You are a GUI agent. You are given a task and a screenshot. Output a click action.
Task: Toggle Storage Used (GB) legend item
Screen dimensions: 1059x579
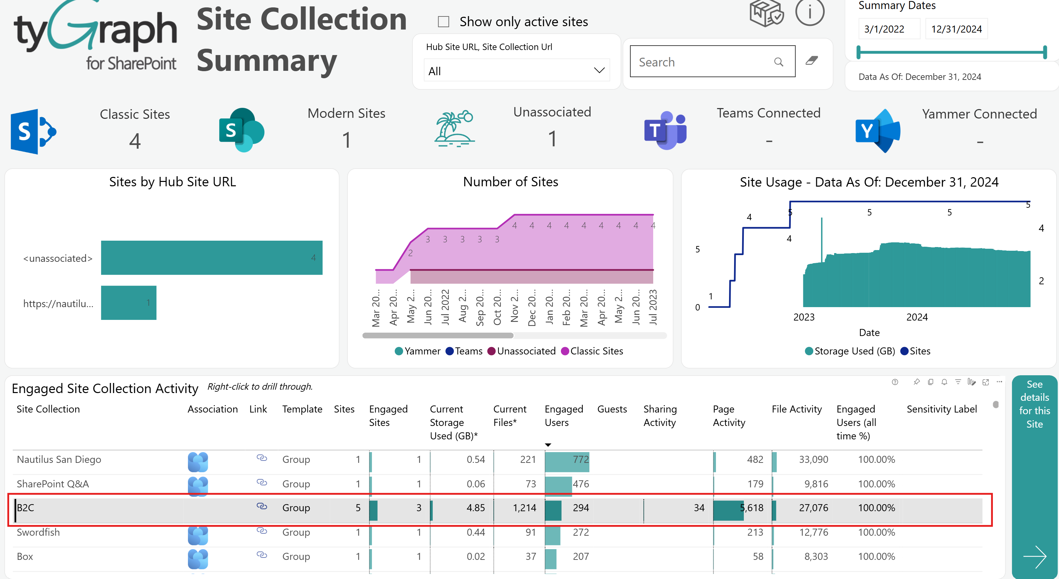(x=850, y=351)
